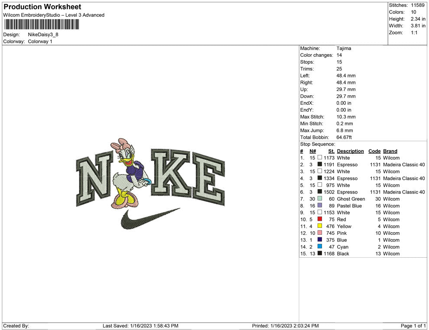Viewport: 429px width, 330px height.
Task: Select the Yellow color swatch
Action: [319, 226]
